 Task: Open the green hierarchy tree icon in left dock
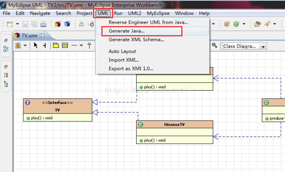tap(6, 84)
